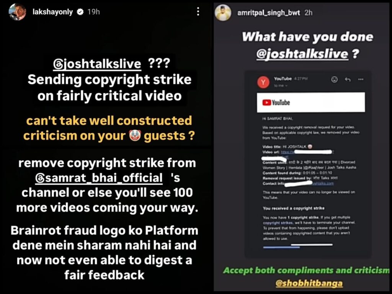The height and width of the screenshot is (294, 392).
Task: Open the email's three-dot more menu
Action: tap(361, 80)
